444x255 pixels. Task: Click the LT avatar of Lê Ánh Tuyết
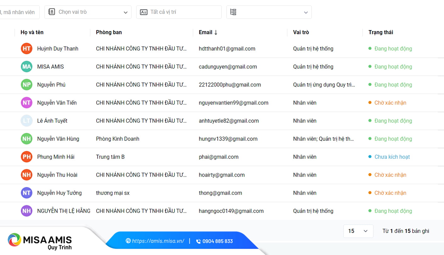pos(26,121)
